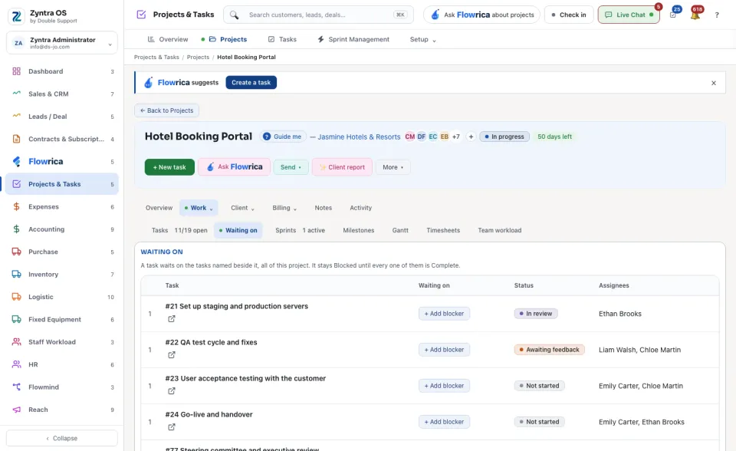The height and width of the screenshot is (451, 736).
Task: Open task #23 external link icon
Action: (172, 391)
